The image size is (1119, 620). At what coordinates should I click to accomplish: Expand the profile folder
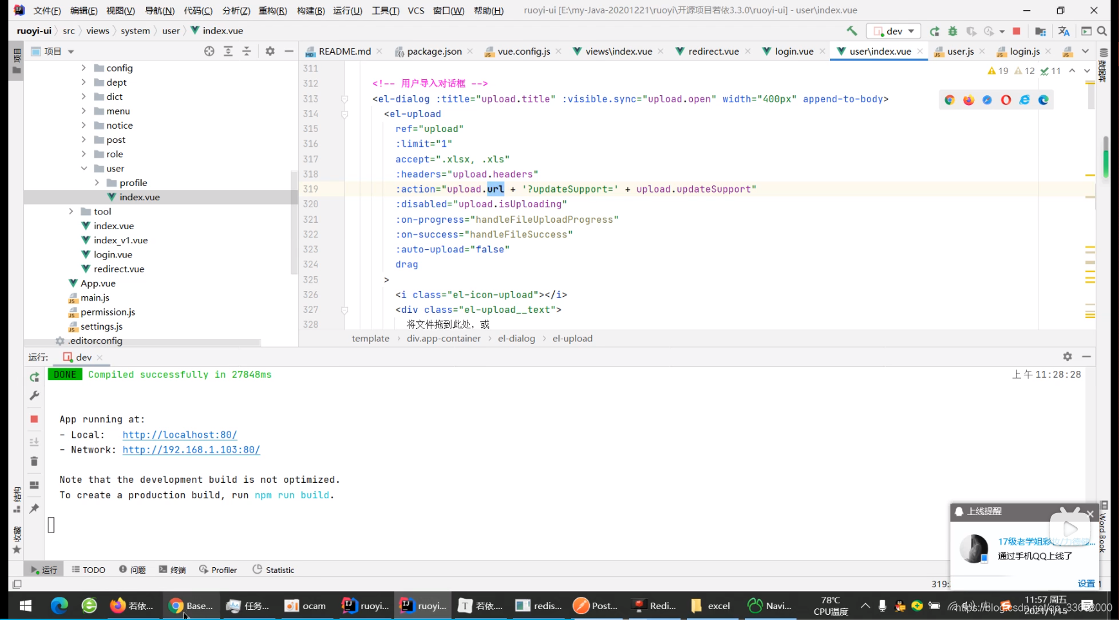pos(97,183)
